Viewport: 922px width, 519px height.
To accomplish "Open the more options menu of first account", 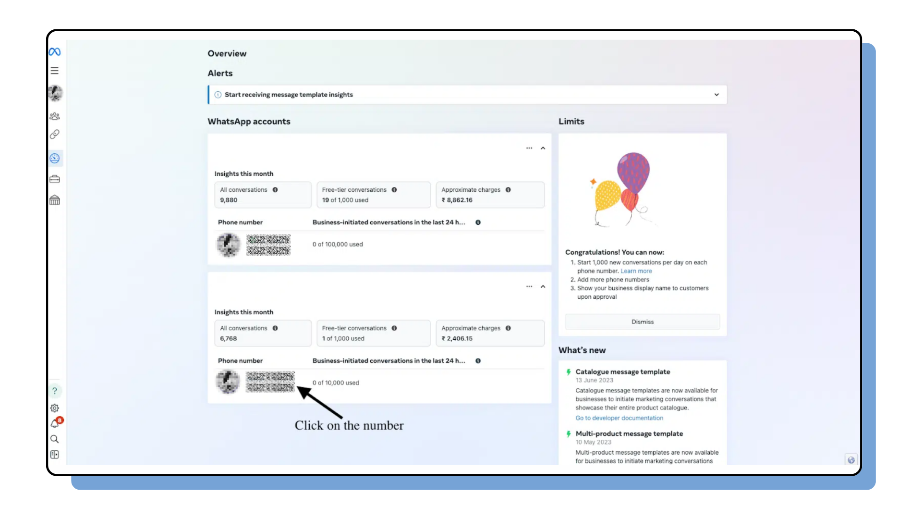I will tap(529, 148).
